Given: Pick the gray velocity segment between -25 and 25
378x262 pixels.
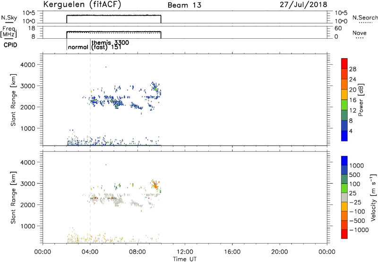Looking at the screenshot, I should [344, 197].
